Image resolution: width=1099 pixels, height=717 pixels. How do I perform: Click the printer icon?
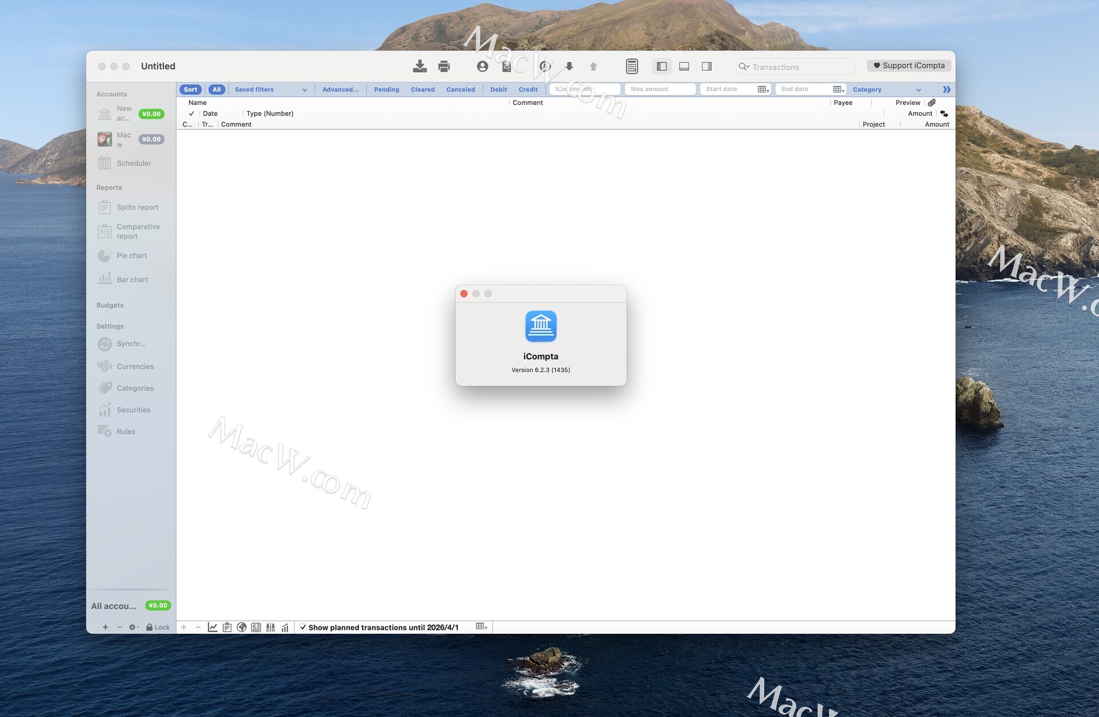(444, 66)
